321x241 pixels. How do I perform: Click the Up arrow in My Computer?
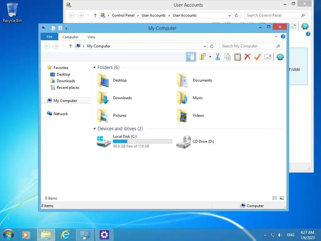[x=71, y=46]
